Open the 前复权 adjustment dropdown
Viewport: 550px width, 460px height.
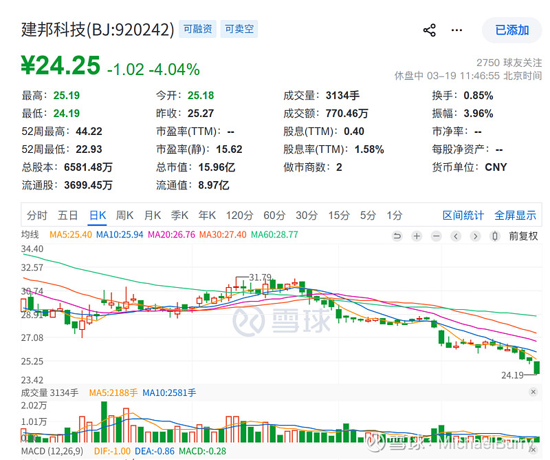point(523,236)
